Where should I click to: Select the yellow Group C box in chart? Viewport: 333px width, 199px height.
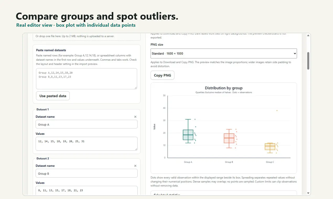(270, 147)
